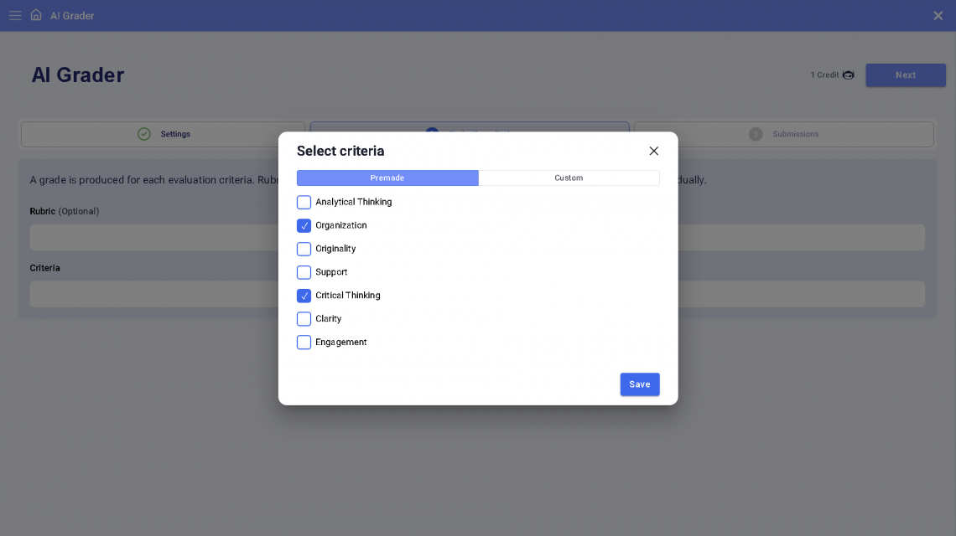Click the step 2 circle on the middle step

[x=432, y=134]
